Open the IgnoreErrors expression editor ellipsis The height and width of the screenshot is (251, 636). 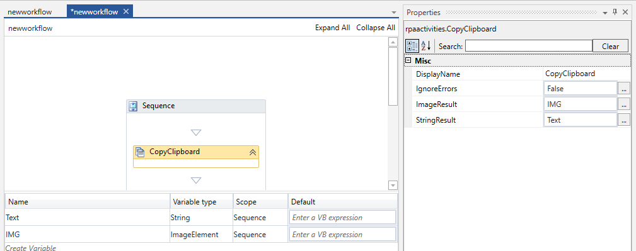tap(623, 88)
